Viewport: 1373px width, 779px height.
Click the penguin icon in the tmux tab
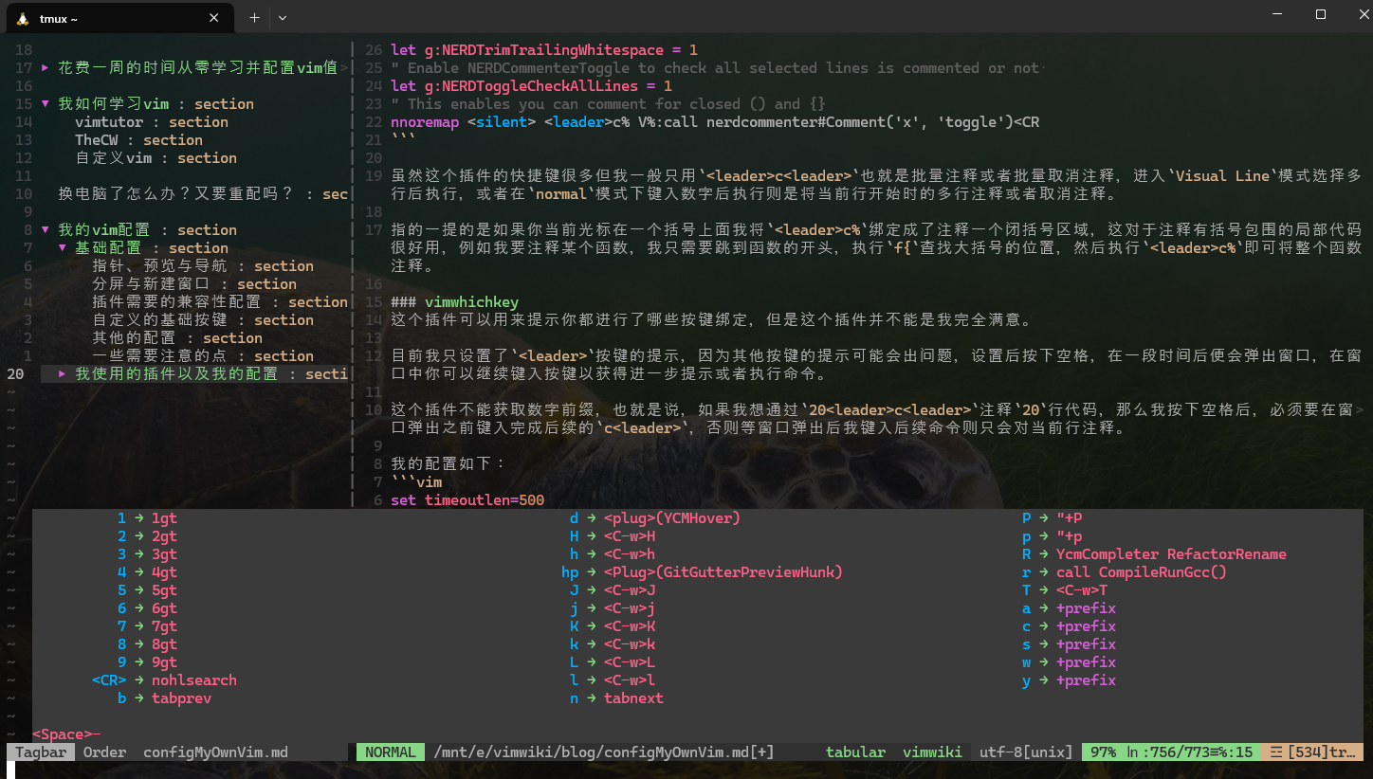point(22,18)
